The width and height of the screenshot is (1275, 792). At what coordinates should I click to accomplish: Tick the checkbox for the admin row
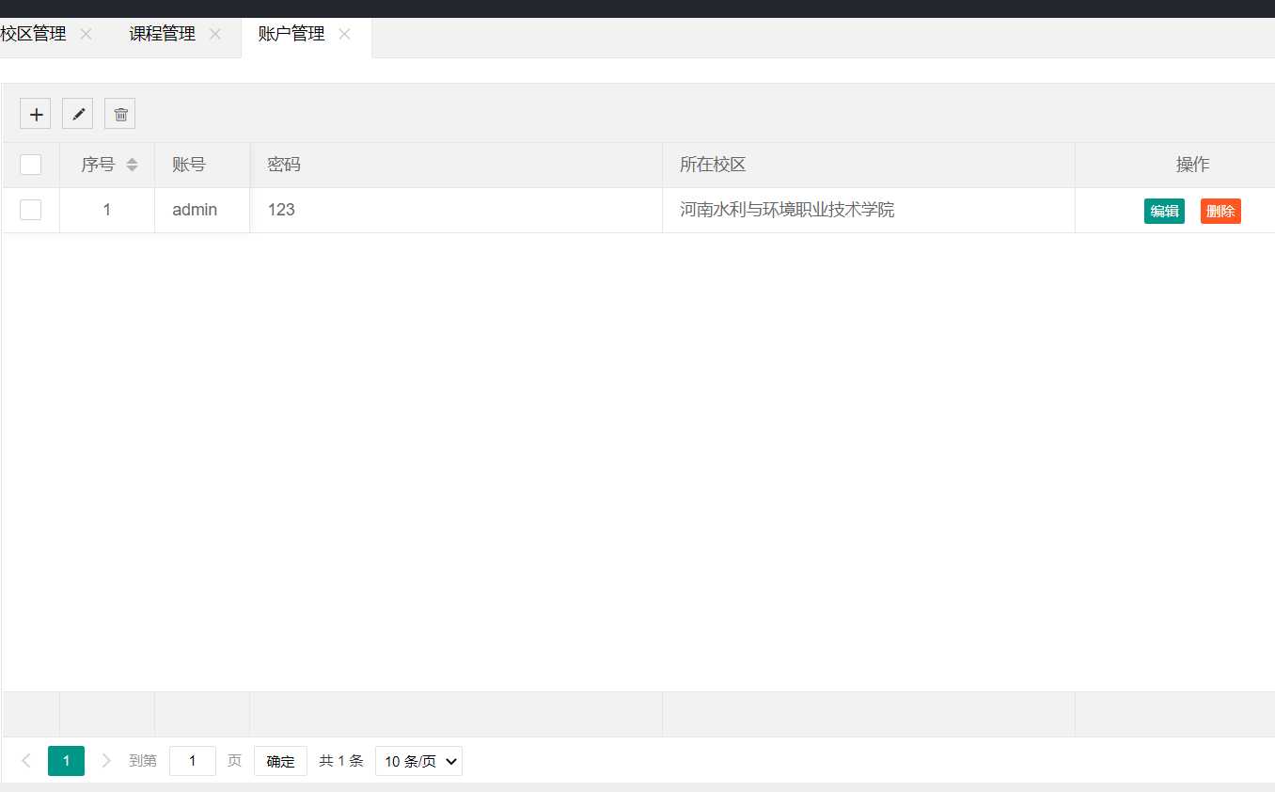pyautogui.click(x=31, y=210)
